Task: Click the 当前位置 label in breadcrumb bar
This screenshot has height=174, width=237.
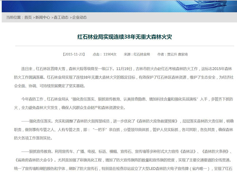Action: (14, 17)
